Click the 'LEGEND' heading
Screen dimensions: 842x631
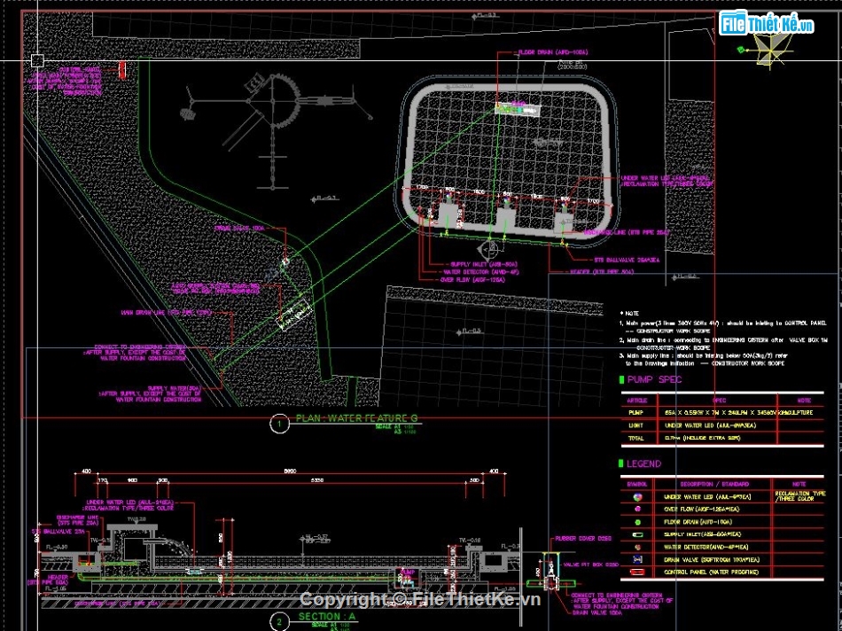[x=643, y=464]
